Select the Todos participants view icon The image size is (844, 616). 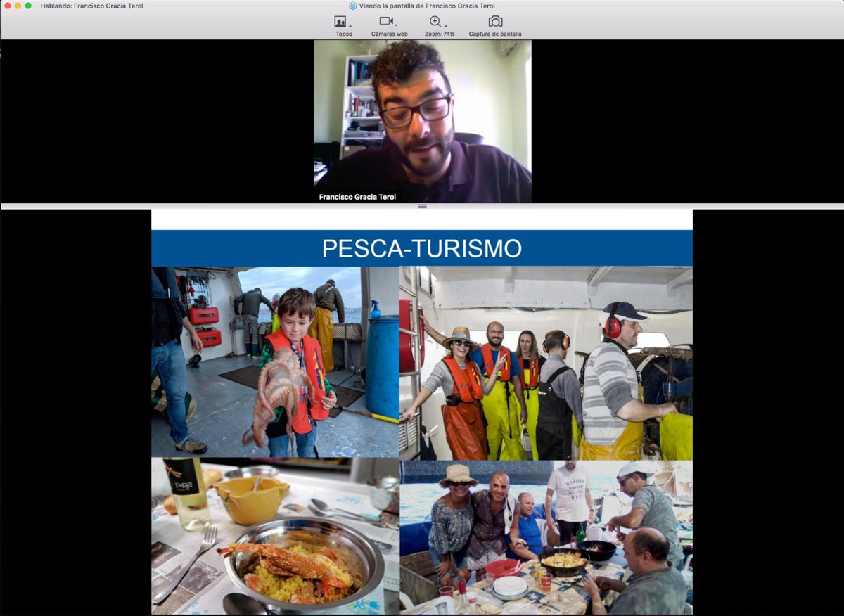pos(340,21)
